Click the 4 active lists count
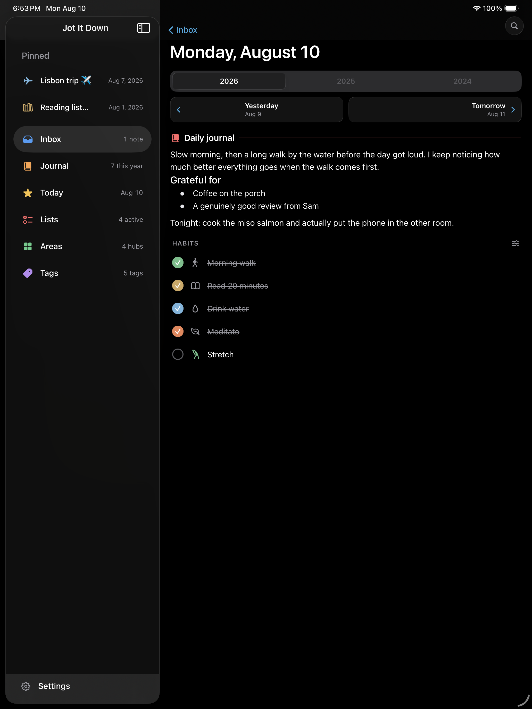Screen dimensions: 532x709 (131, 220)
